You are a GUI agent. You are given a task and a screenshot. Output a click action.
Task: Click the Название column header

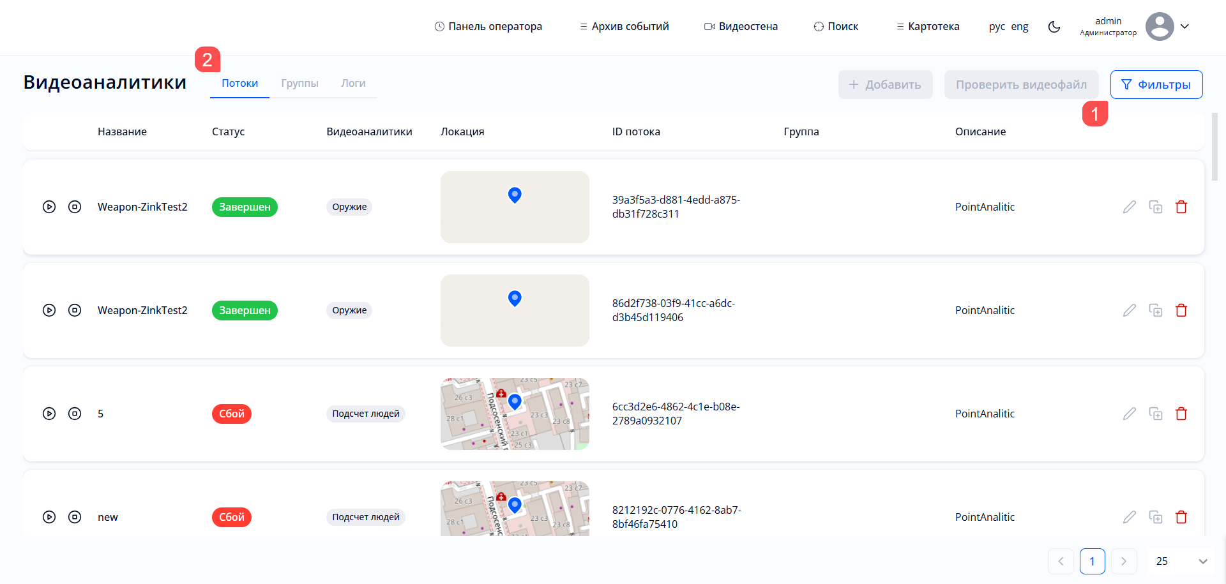tap(122, 131)
